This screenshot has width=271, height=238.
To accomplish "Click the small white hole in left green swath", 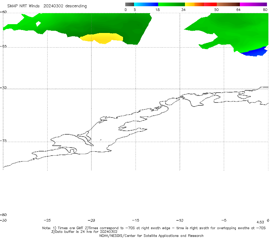I will (38, 24).
